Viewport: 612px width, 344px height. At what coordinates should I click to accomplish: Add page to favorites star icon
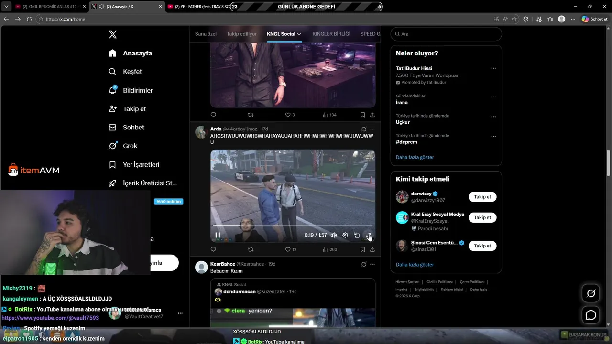(x=514, y=19)
